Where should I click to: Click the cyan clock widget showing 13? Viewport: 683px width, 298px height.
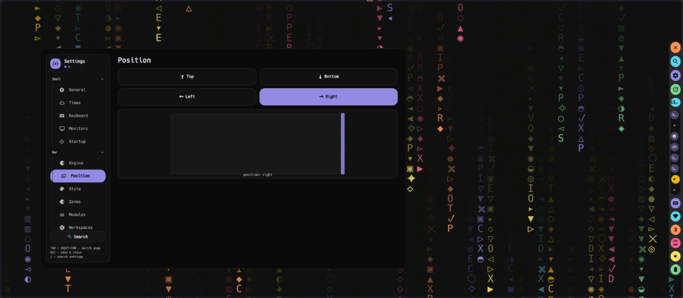[675, 102]
